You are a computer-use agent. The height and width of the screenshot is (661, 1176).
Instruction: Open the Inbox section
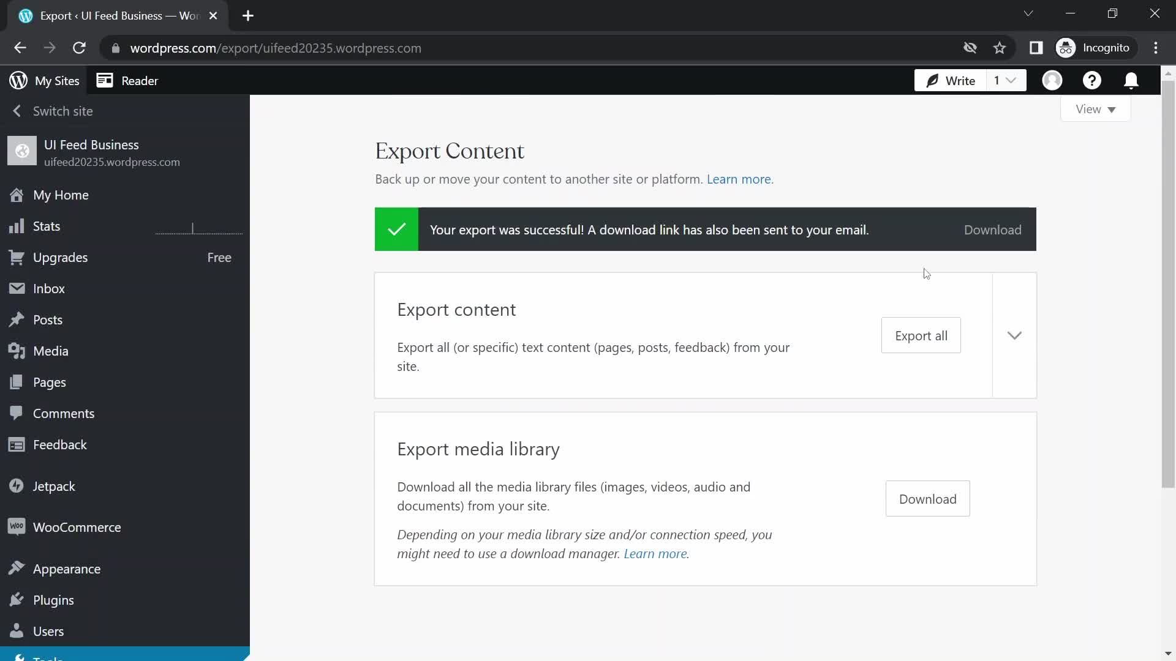(x=49, y=288)
